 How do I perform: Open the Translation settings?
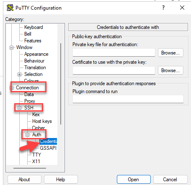tap(35, 68)
